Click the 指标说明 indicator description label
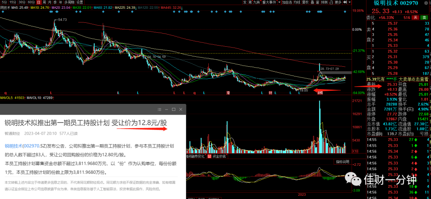 [x=342, y=162]
